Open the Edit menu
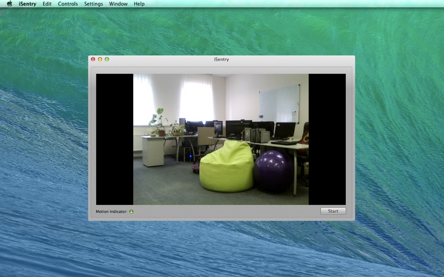The image size is (444, 277). click(47, 4)
